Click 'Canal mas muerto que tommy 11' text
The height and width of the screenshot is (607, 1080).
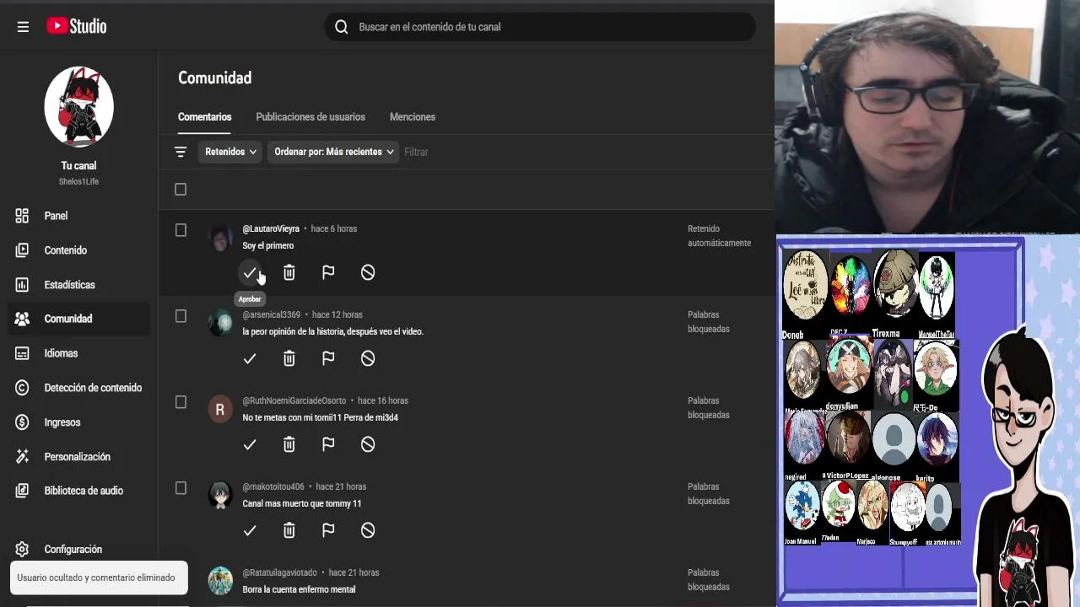pos(302,503)
